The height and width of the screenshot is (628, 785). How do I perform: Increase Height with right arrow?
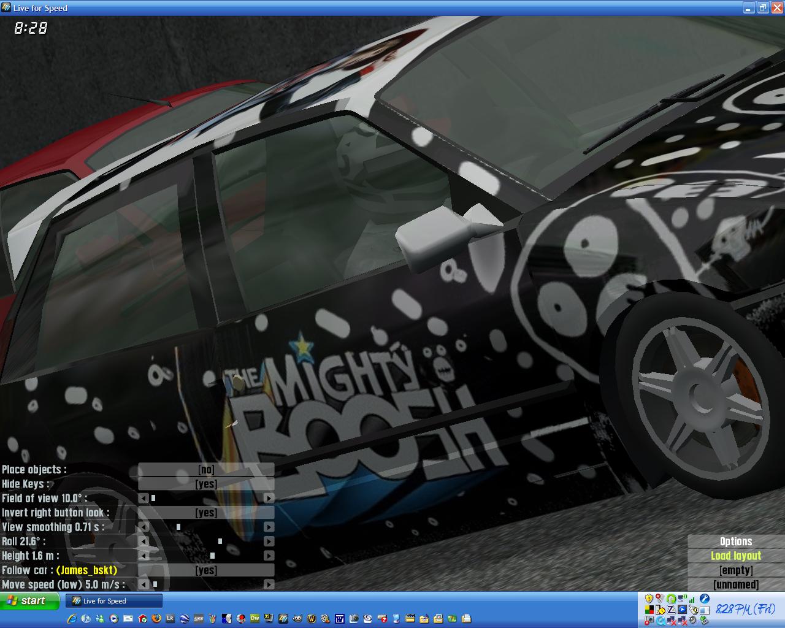click(269, 556)
